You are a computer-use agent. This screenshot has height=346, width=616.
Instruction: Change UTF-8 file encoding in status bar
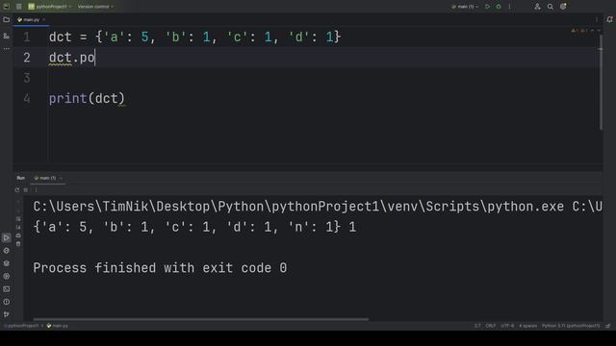(x=507, y=326)
